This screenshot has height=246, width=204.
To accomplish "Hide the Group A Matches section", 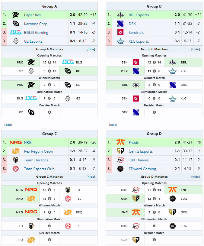I will [x=91, y=49].
